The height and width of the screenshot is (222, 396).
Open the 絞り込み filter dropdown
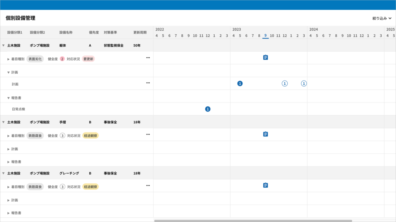click(382, 18)
